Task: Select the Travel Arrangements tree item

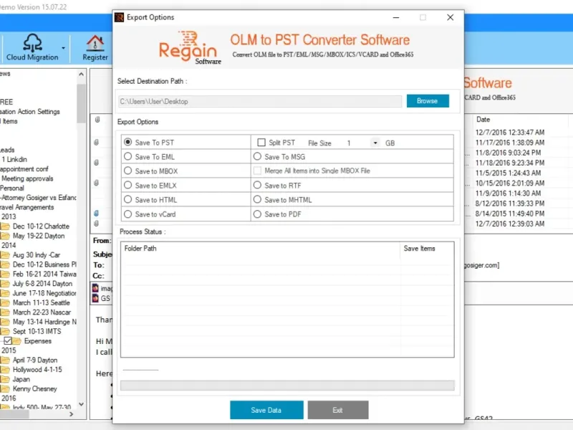Action: 27,207
